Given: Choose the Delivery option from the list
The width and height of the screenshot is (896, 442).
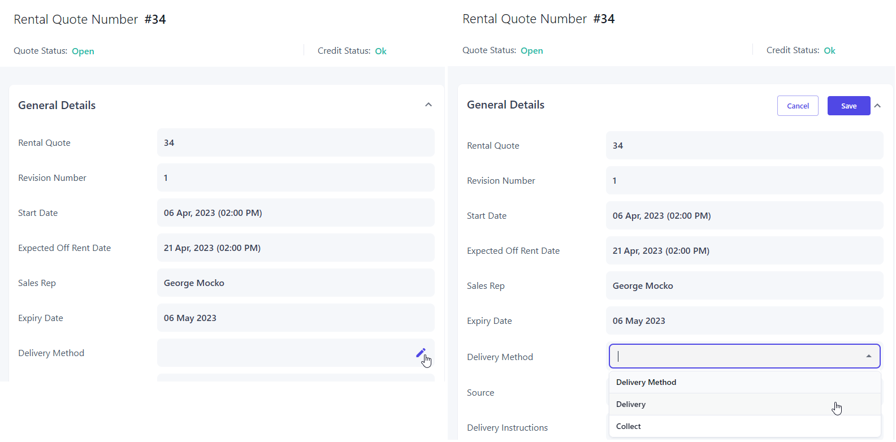Looking at the screenshot, I should tap(631, 404).
